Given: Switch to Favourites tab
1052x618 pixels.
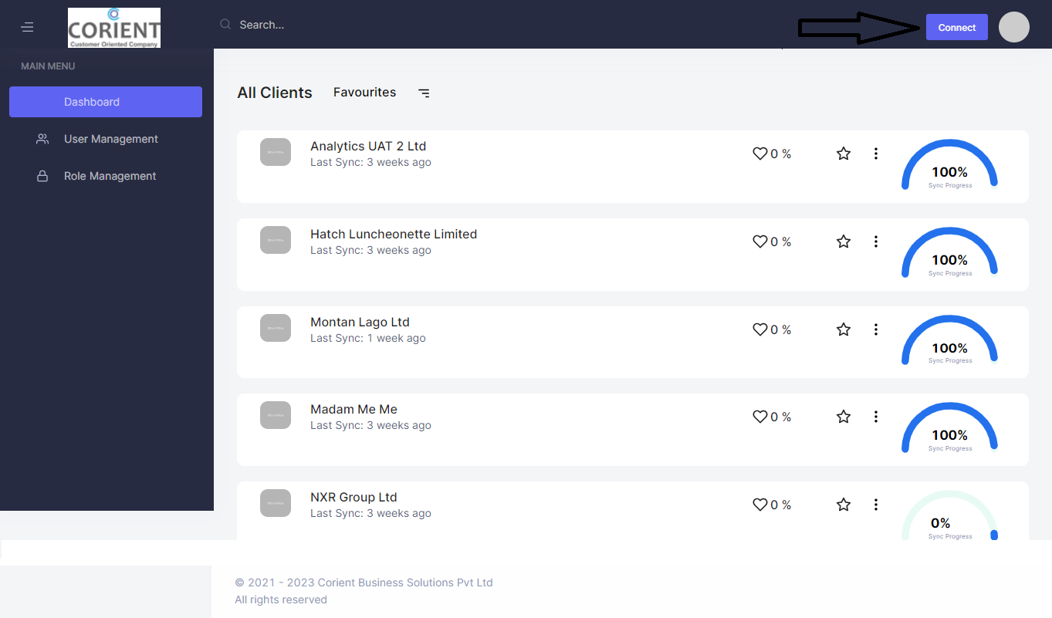Looking at the screenshot, I should click(x=364, y=92).
